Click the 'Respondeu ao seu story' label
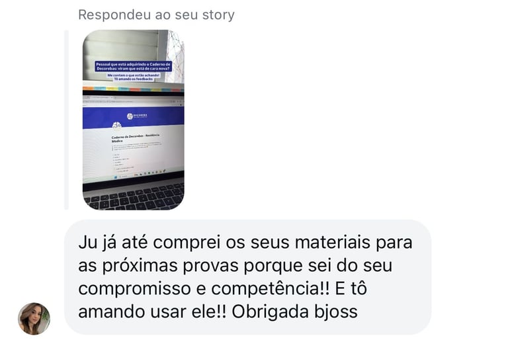508x342 pixels. (x=157, y=15)
